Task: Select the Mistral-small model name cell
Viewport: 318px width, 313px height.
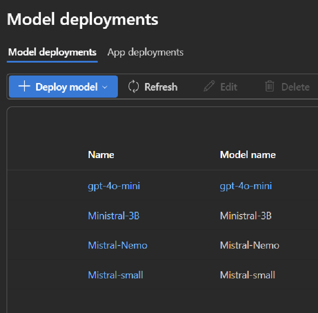Action: coord(248,275)
